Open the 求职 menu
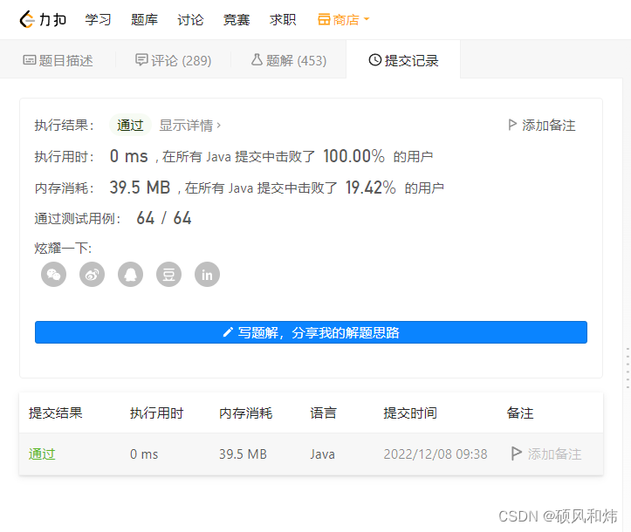 click(x=283, y=19)
